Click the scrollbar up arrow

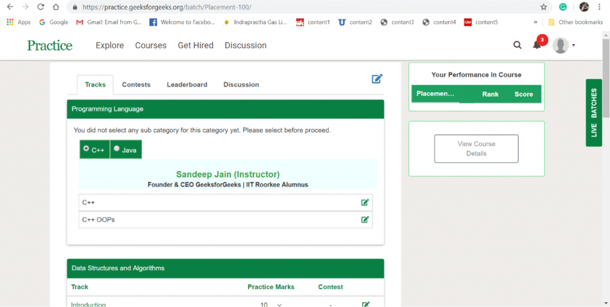(x=606, y=35)
